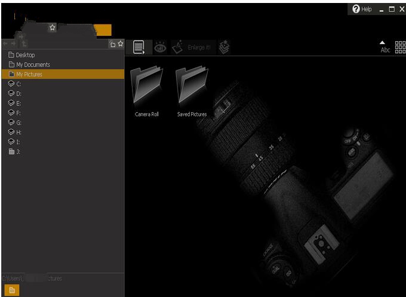Select drive J: in the tree
The height and width of the screenshot is (297, 406).
pyautogui.click(x=63, y=151)
